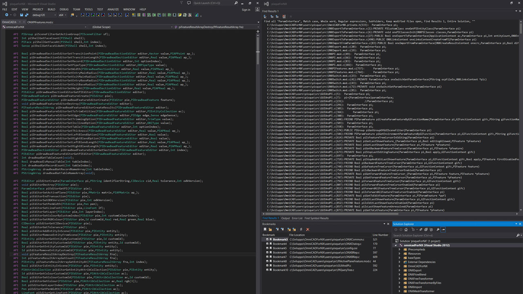Open the BUILD menu
The height and width of the screenshot is (294, 523).
51,9
